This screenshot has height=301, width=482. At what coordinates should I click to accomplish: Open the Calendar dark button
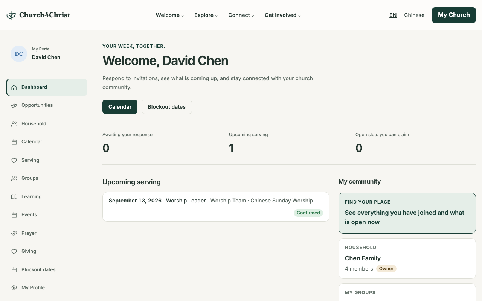coord(120,107)
